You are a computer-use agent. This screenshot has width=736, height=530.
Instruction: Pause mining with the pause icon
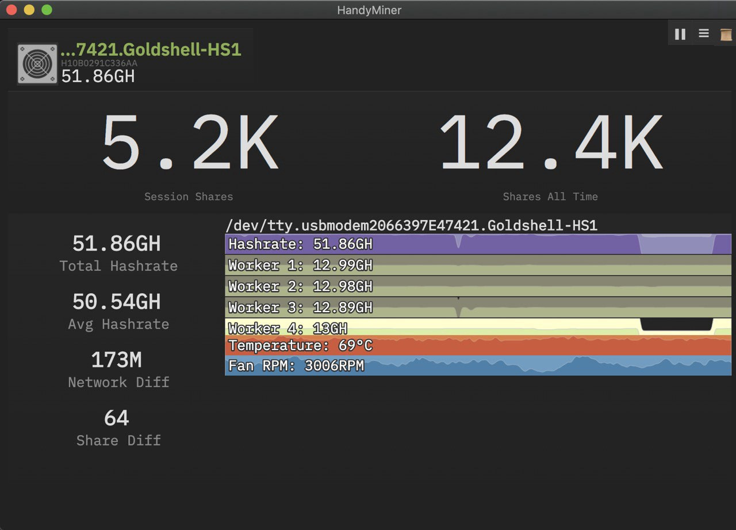[x=680, y=33]
